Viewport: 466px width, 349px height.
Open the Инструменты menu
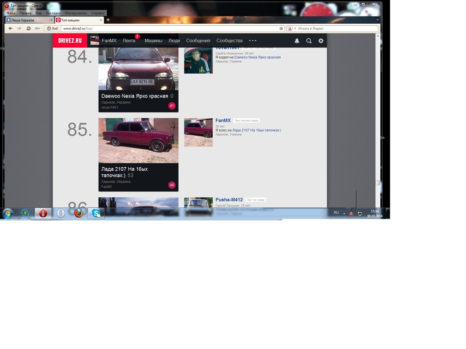pos(76,13)
